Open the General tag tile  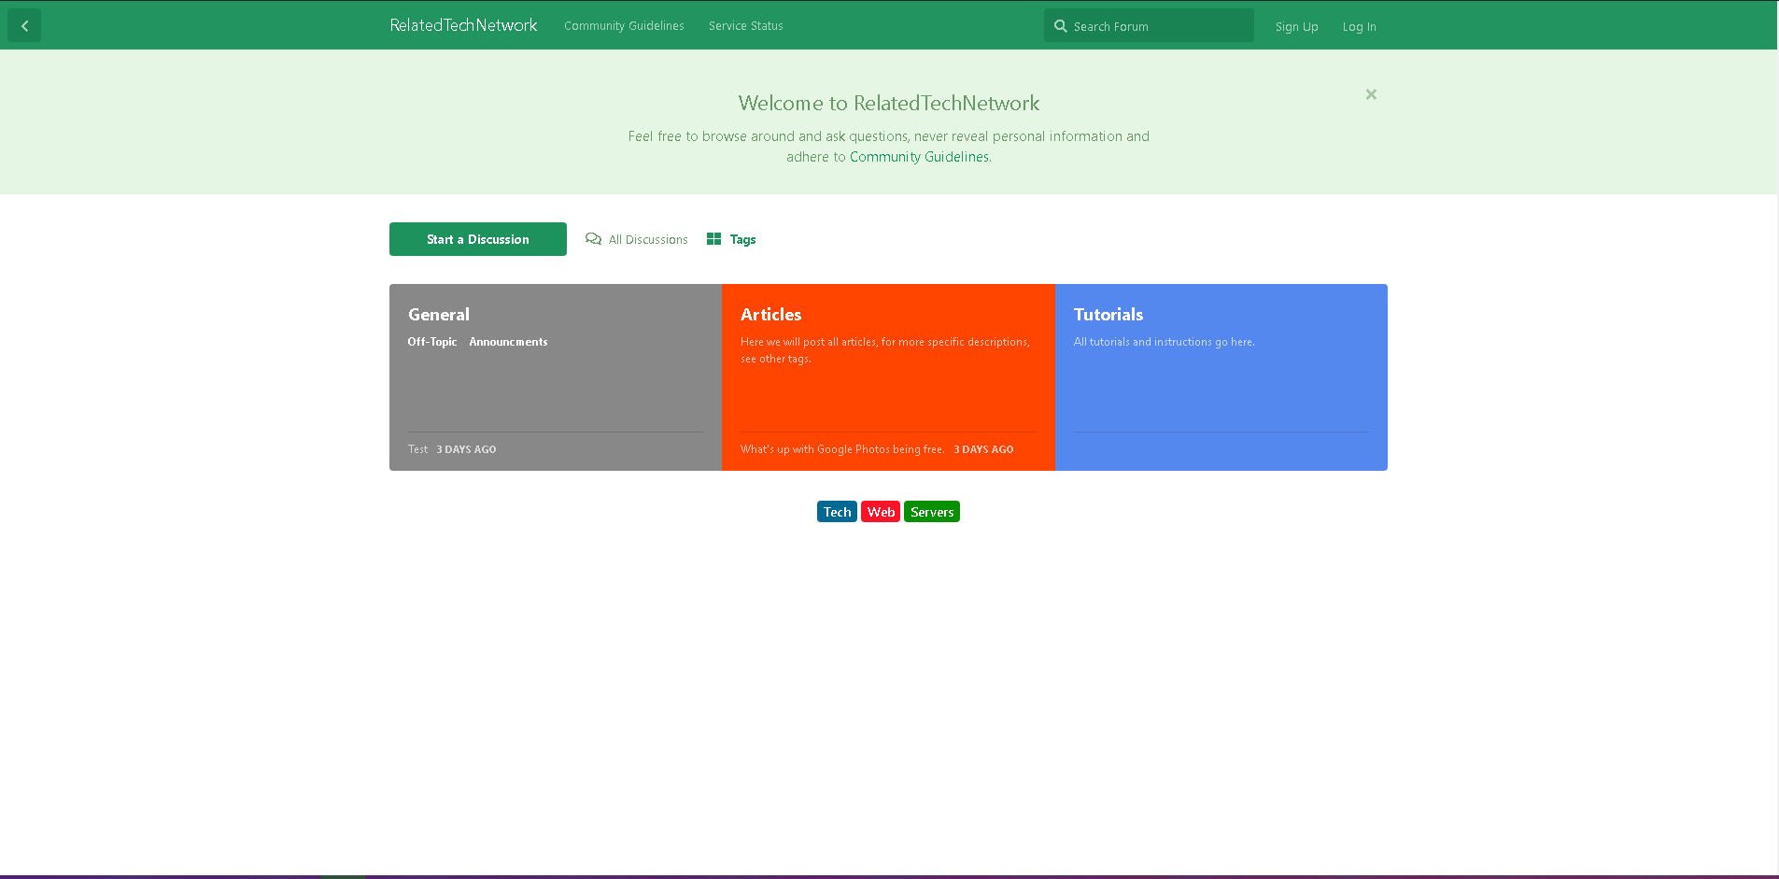(x=556, y=377)
